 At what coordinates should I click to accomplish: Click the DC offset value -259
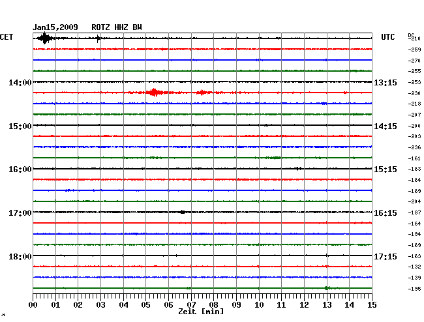click(414, 50)
